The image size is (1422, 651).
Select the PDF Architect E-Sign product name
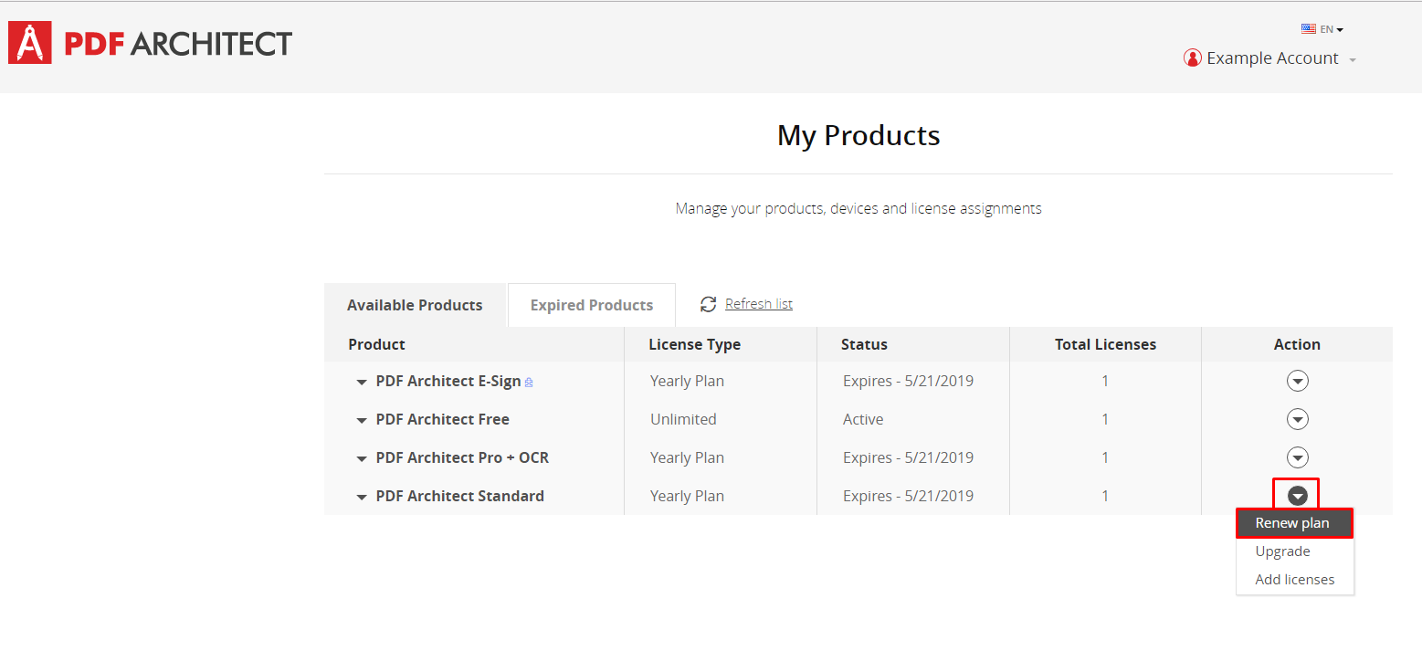[x=448, y=381]
